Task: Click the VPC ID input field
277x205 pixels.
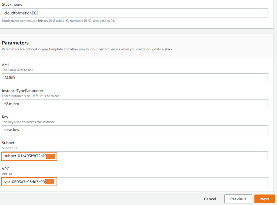Action: 135,182
